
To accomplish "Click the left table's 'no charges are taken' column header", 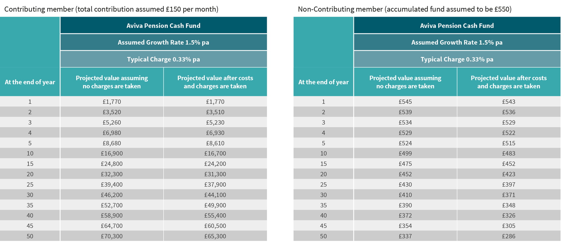I will point(112,82).
